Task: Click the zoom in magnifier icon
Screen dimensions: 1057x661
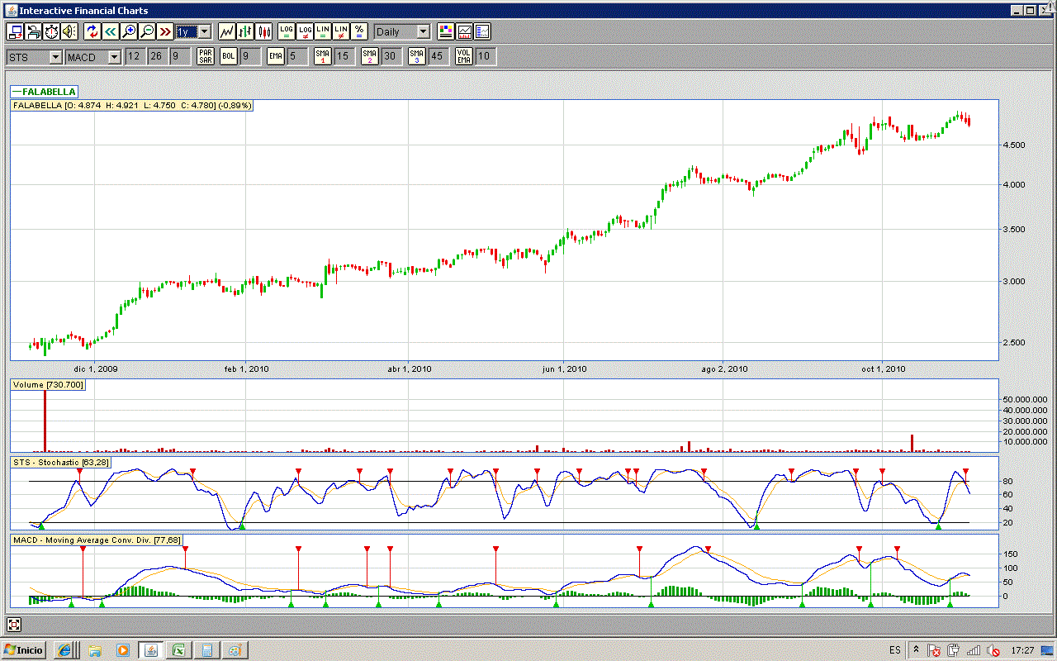Action: point(129,31)
